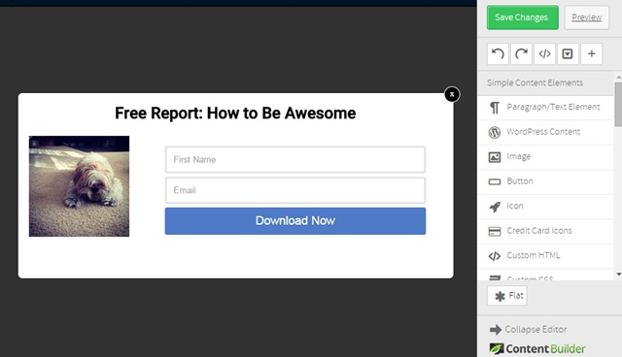Click the Collapse Editor arrow icon

(496, 329)
